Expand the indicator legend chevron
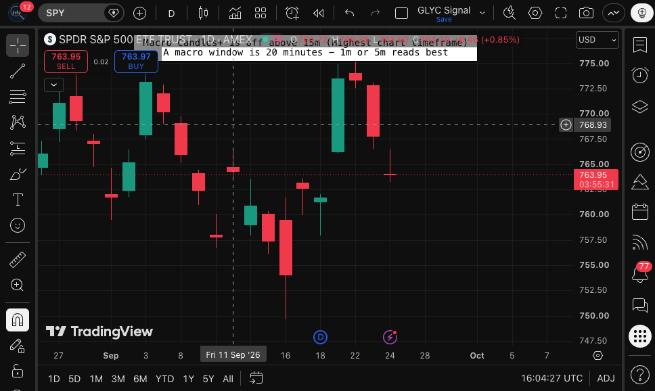The height and width of the screenshot is (391, 655). 54,85
